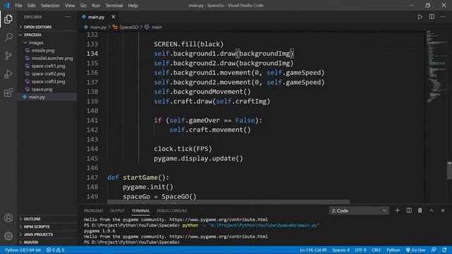Open notifications bell in status bar
Viewport: 452px width, 254px height.
click(444, 250)
